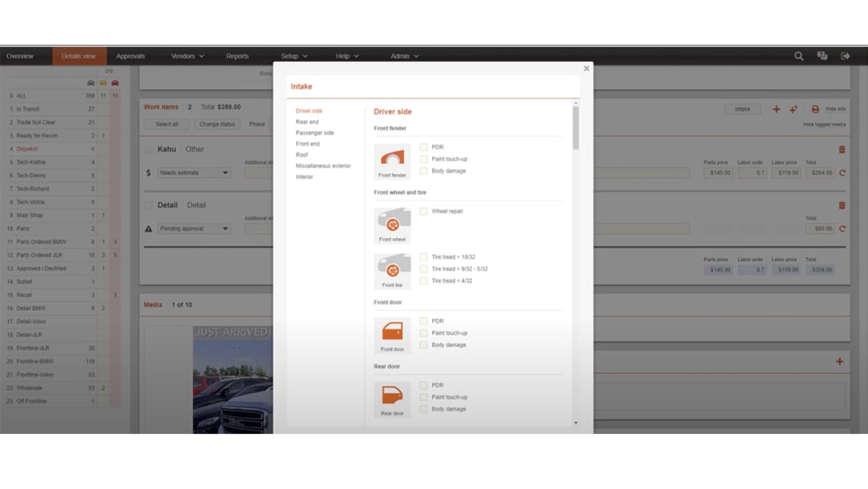Expand the Setup menu
Viewport: 868px width, 489px height.
294,56
